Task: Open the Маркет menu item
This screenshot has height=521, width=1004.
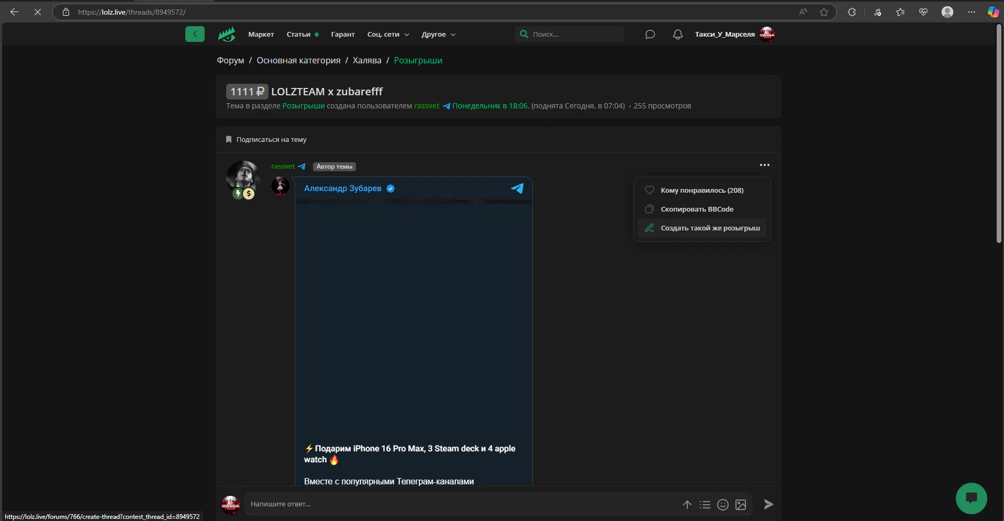Action: coord(261,35)
